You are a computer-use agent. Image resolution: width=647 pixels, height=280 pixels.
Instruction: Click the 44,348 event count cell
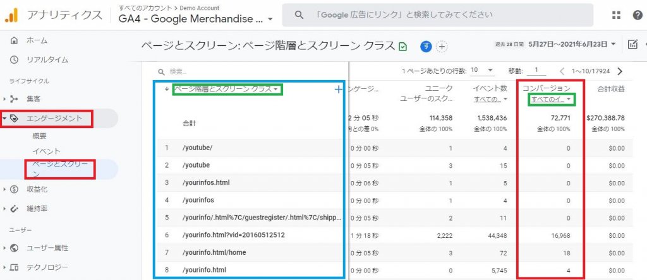coord(498,235)
